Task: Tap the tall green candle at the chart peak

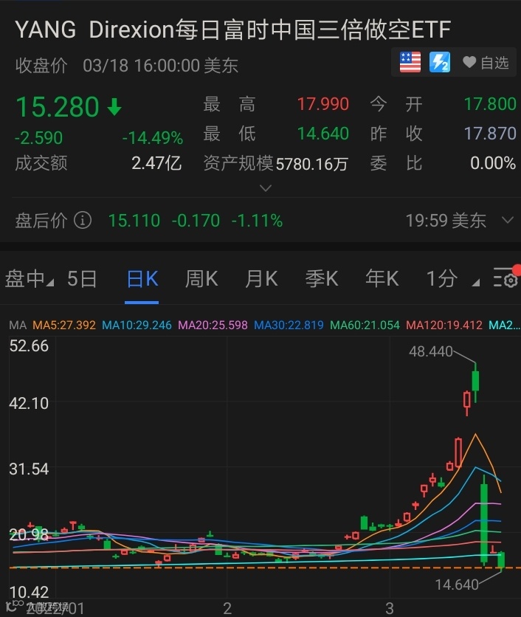Action: tap(475, 382)
